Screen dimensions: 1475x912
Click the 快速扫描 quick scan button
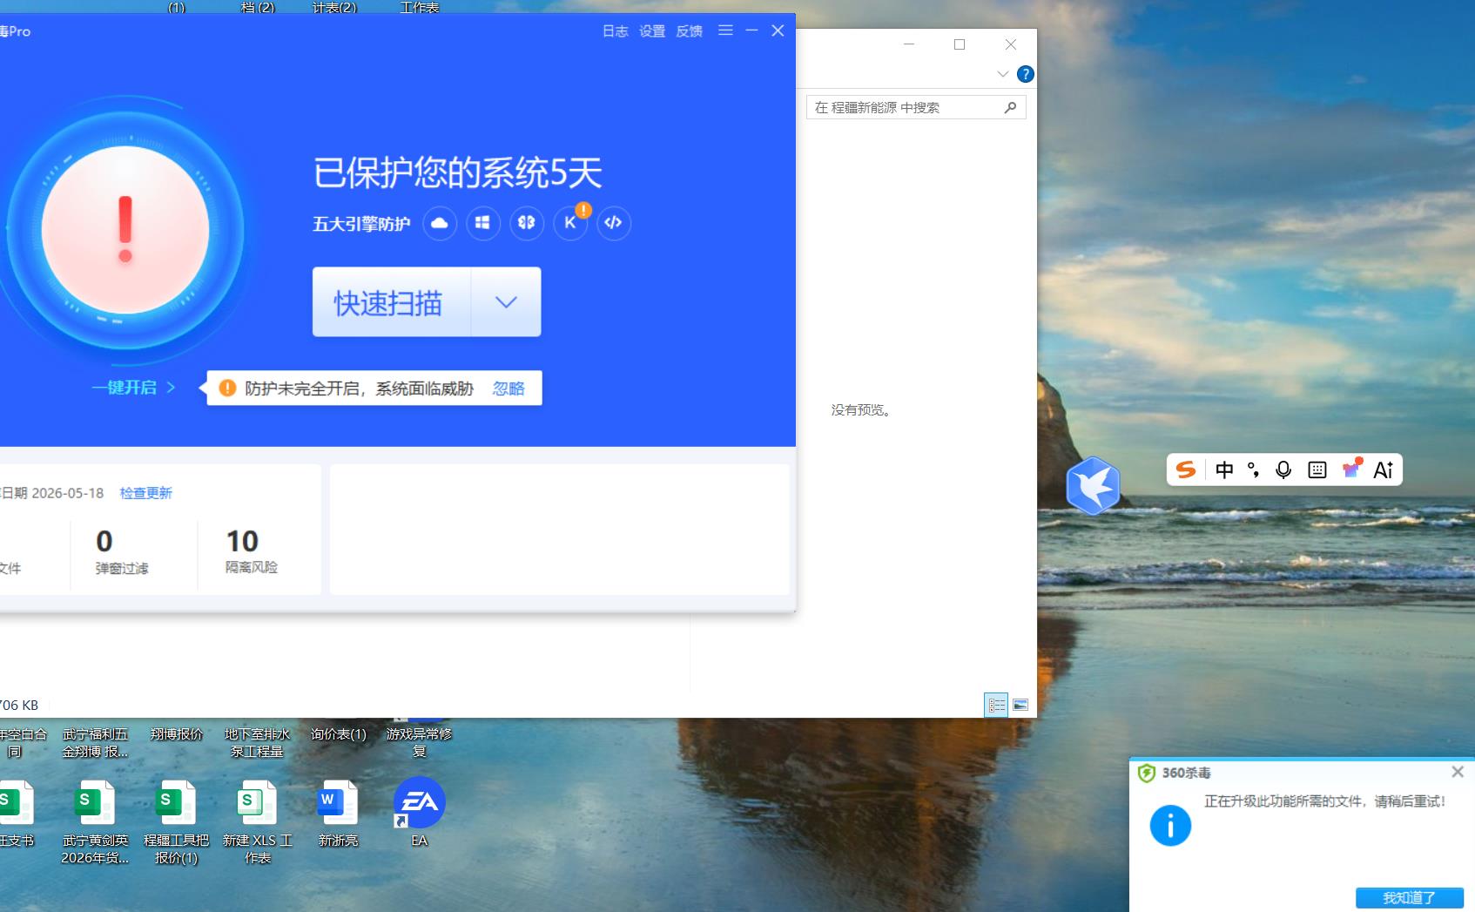click(x=392, y=302)
